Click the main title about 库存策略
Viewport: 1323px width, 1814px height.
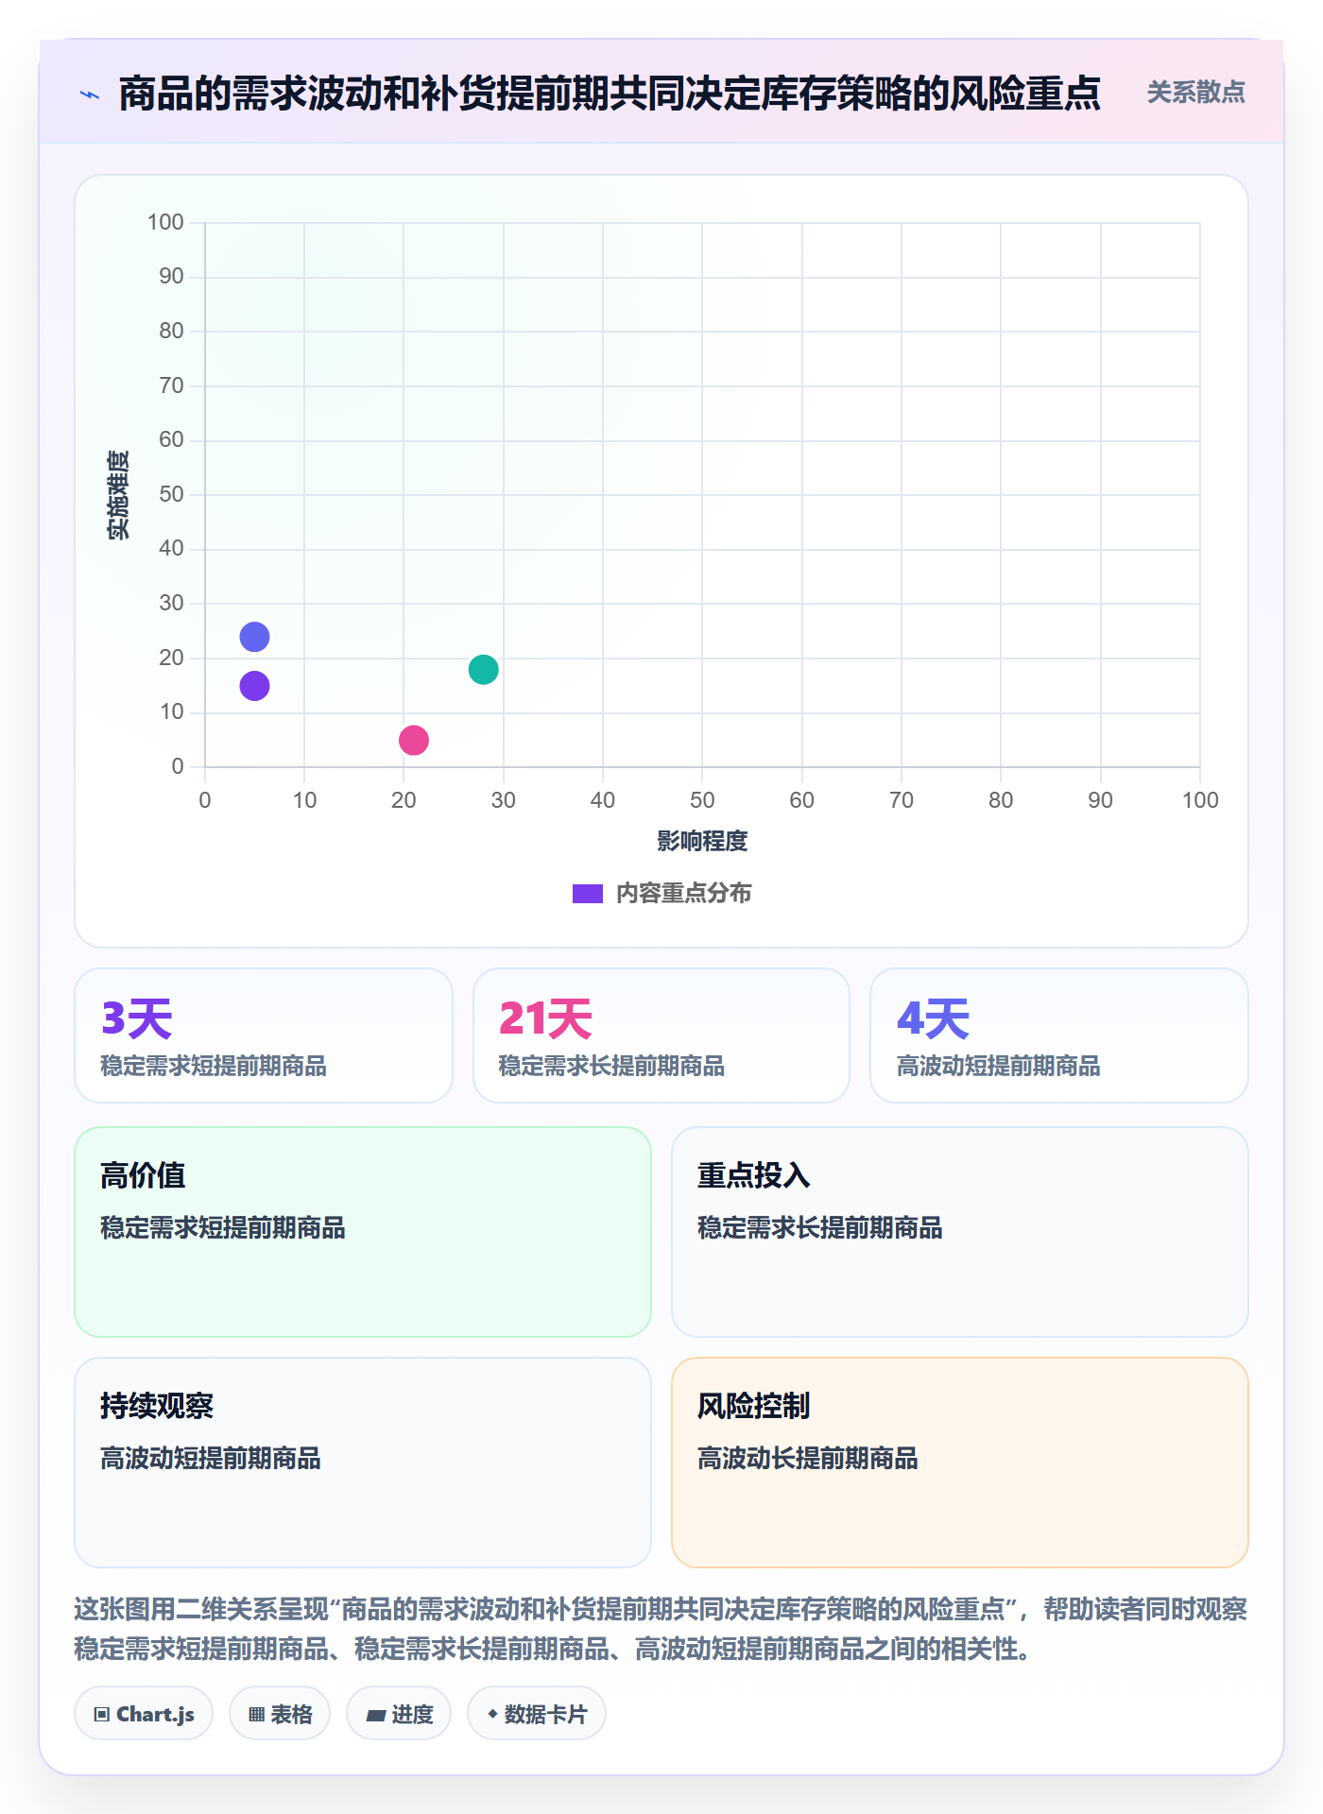click(610, 94)
